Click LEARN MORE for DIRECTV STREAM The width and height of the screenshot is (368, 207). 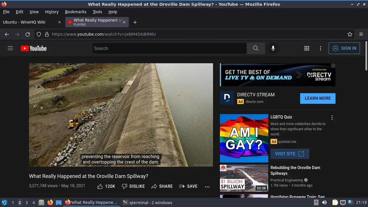(x=318, y=98)
